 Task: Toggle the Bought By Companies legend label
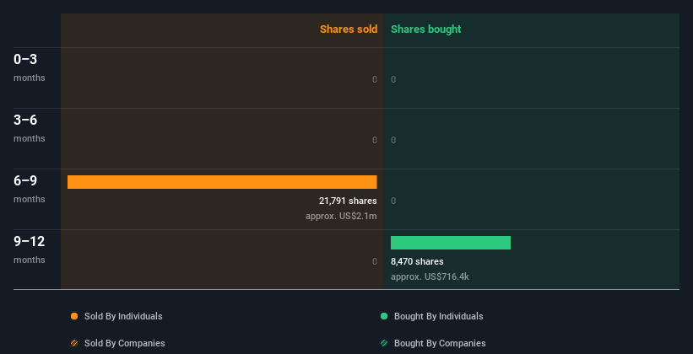click(440, 343)
